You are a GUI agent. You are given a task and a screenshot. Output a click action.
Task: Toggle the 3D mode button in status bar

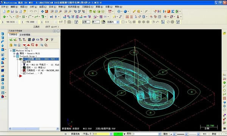[x=65, y=134]
